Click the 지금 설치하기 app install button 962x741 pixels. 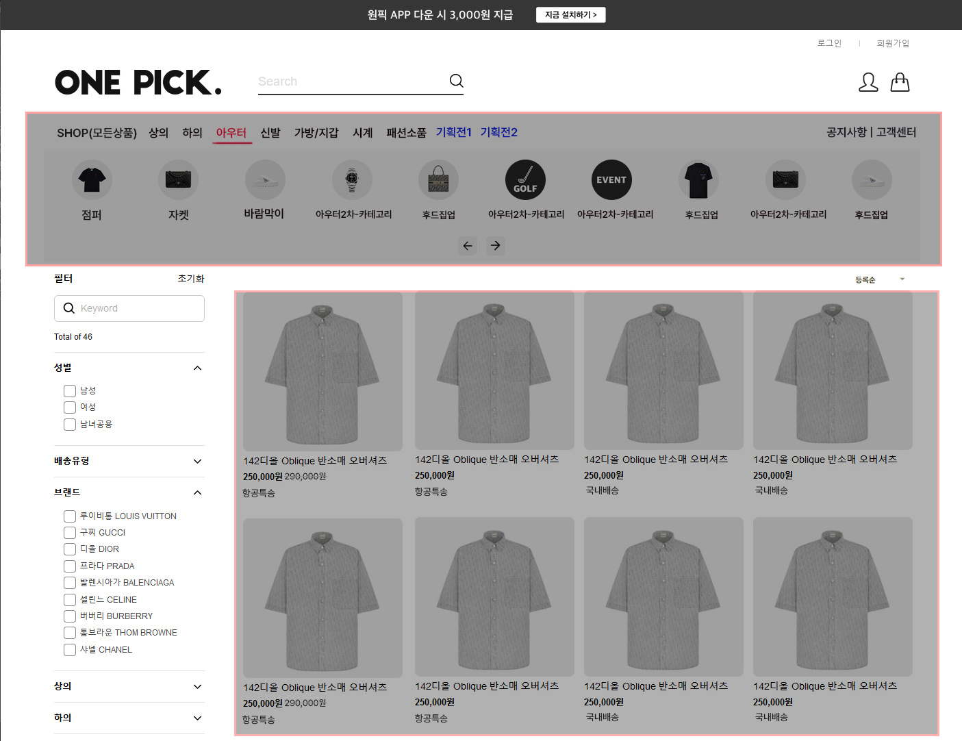click(570, 14)
